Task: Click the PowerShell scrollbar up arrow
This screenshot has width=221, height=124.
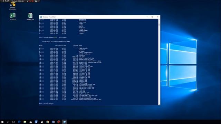Action: tap(159, 20)
